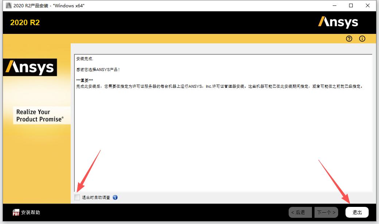The image size is (379, 224).
Task: Open 安装帮助 installation help link
Action: point(31,212)
